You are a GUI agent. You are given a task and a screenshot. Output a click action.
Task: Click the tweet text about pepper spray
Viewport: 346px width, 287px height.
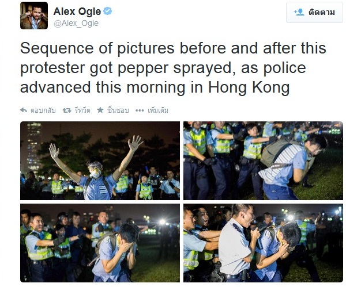click(173, 68)
